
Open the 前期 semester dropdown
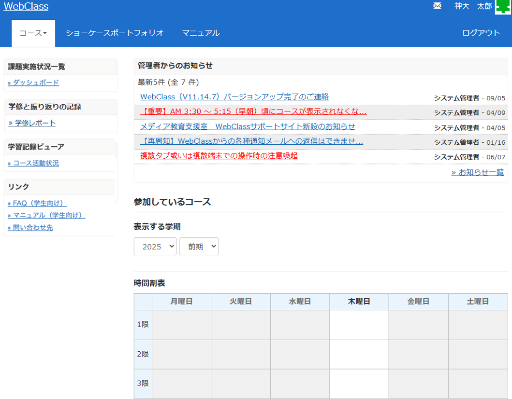pyautogui.click(x=199, y=247)
